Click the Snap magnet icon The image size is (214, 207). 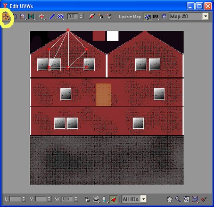click(x=204, y=199)
